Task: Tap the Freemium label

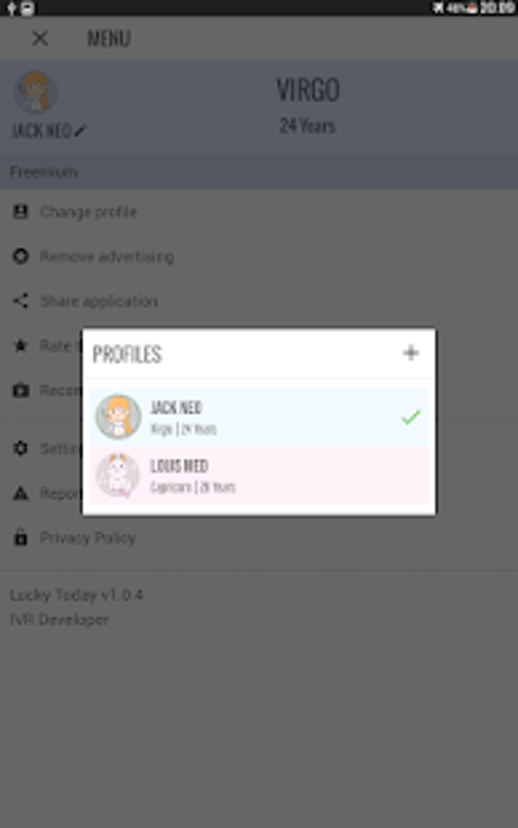Action: [44, 172]
